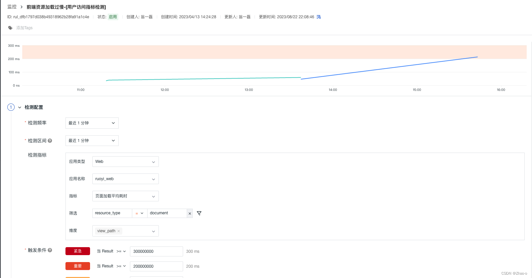Click the 14:00 time axis label
The width and height of the screenshot is (532, 278).
(x=333, y=90)
